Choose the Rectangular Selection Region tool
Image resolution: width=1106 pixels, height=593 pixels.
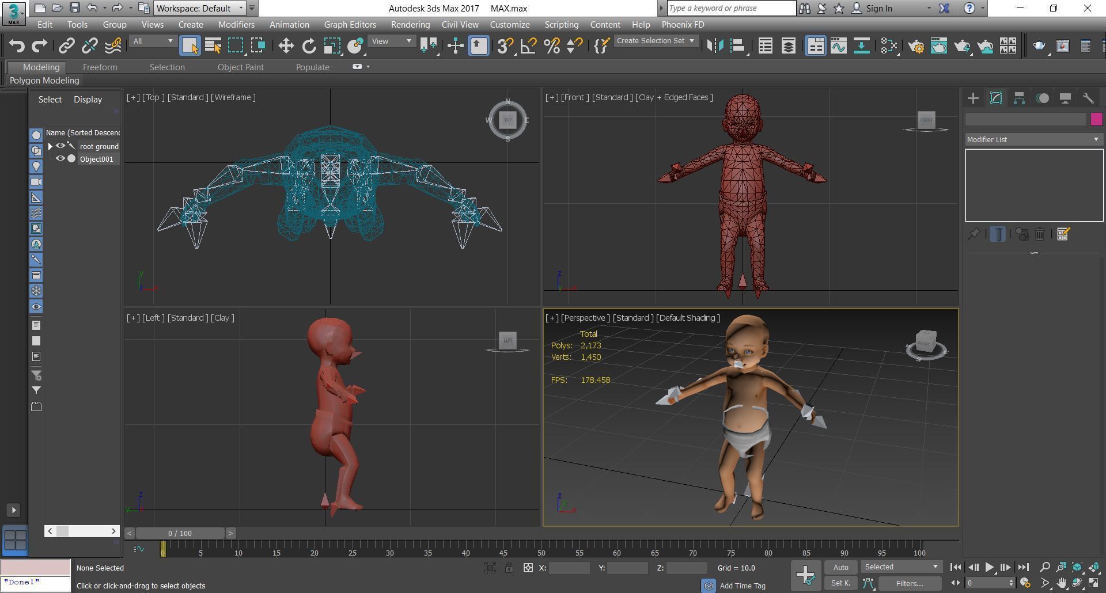point(236,45)
